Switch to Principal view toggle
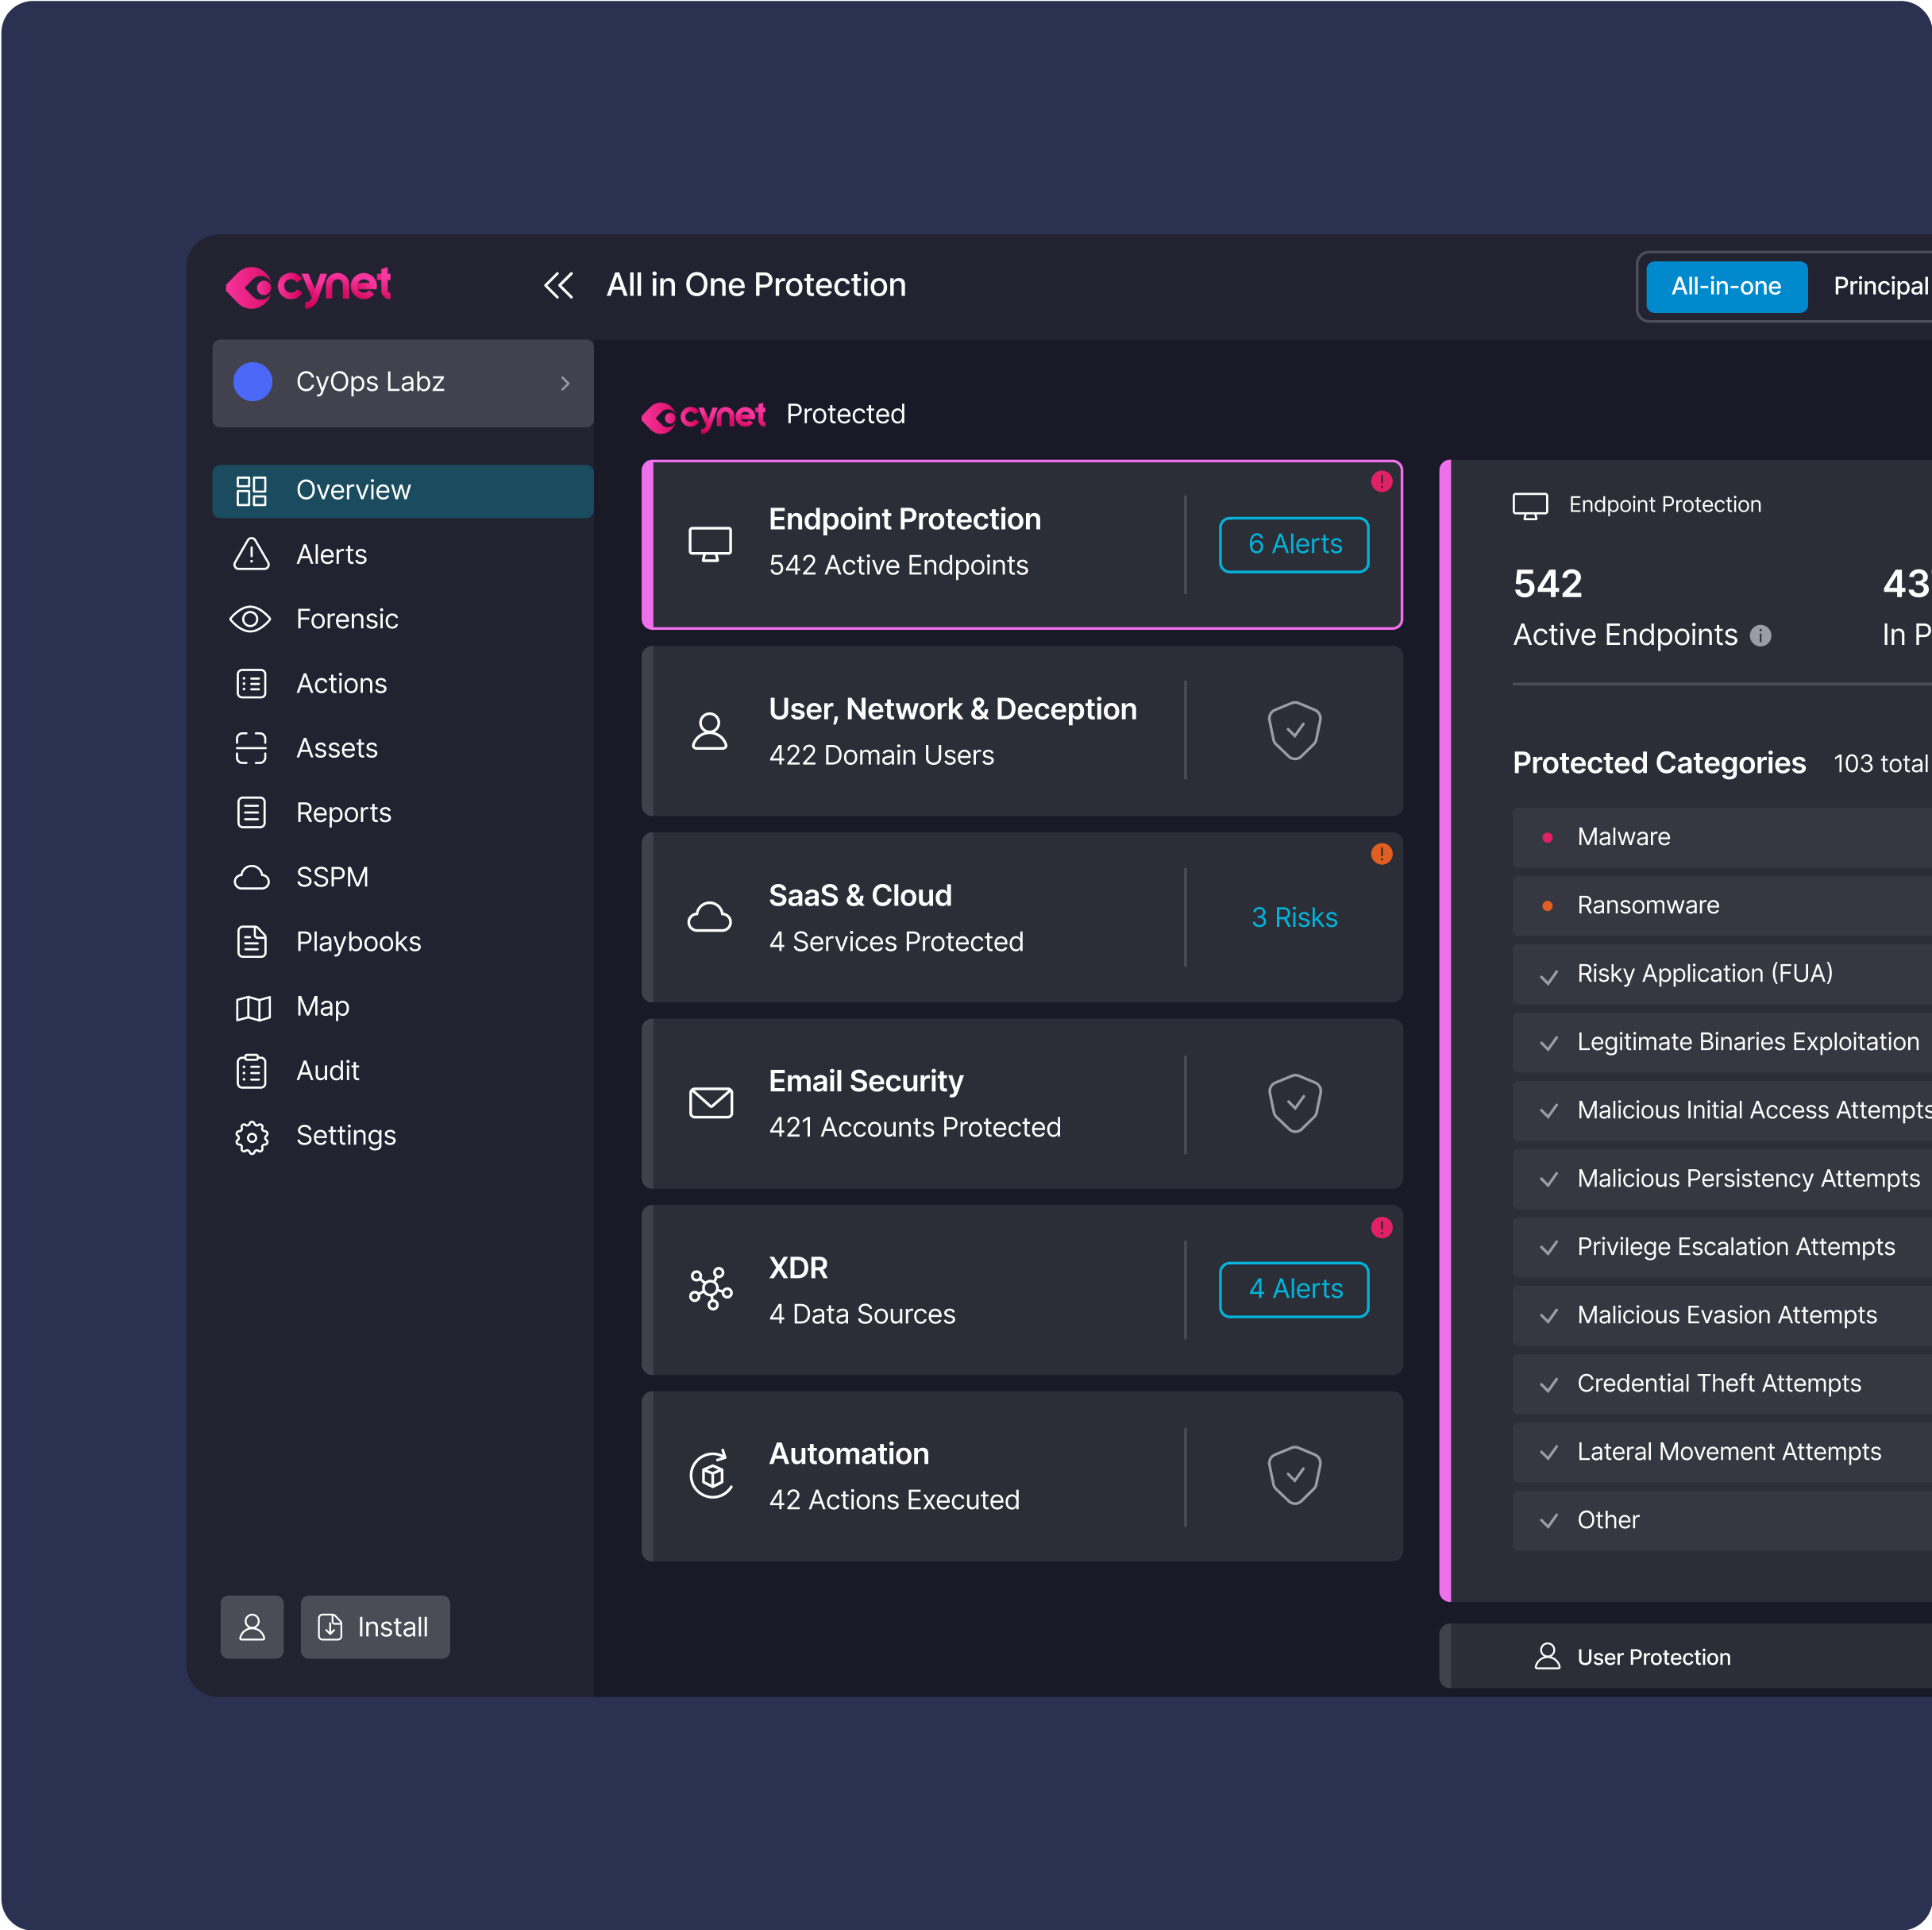 (1880, 287)
